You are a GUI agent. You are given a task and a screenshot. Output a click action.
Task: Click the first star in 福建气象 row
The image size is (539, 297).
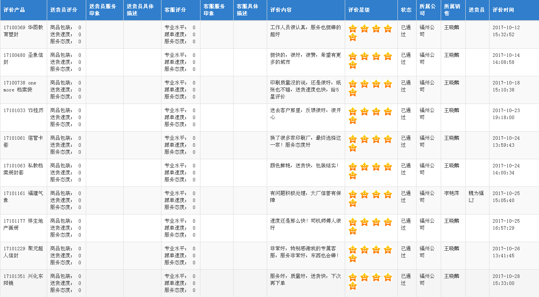click(x=353, y=195)
